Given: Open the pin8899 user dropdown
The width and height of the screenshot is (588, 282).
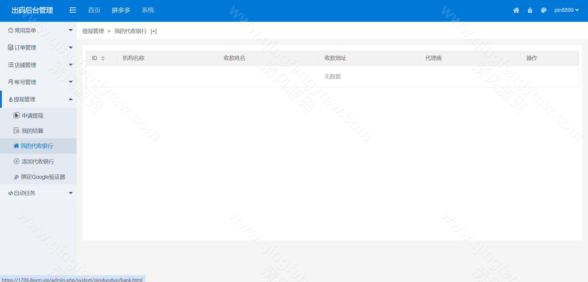Looking at the screenshot, I should (566, 10).
